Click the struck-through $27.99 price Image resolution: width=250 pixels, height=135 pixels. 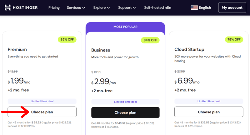(179, 71)
